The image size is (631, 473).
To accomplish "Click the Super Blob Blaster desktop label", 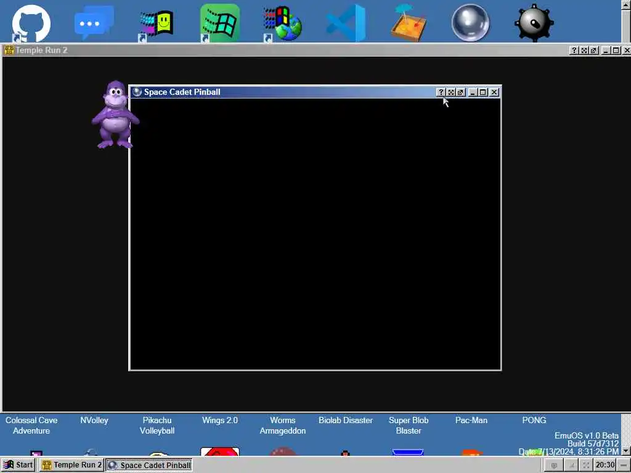I will (x=409, y=425).
